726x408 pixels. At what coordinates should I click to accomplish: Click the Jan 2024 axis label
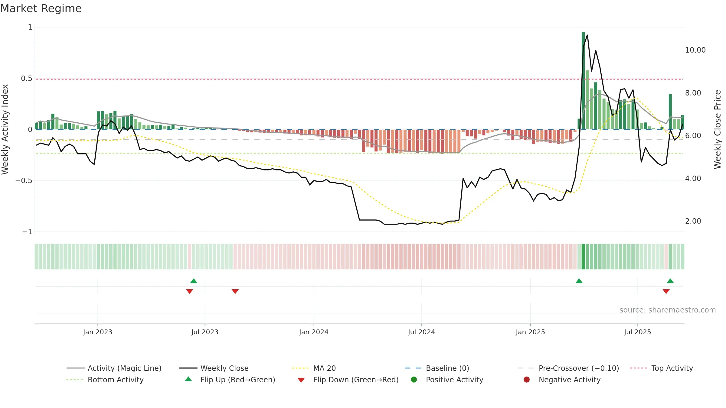314,332
